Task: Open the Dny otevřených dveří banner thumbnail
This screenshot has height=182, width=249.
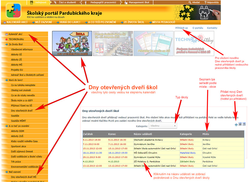Action: pyautogui.click(x=72, y=44)
